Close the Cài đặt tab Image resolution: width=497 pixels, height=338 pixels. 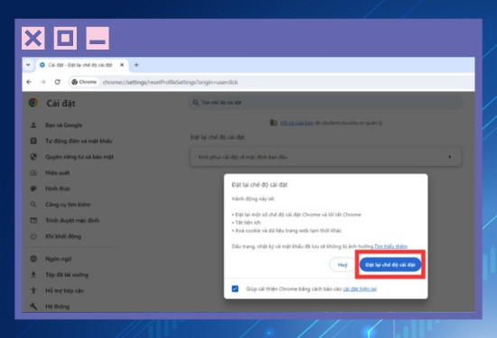pos(122,65)
